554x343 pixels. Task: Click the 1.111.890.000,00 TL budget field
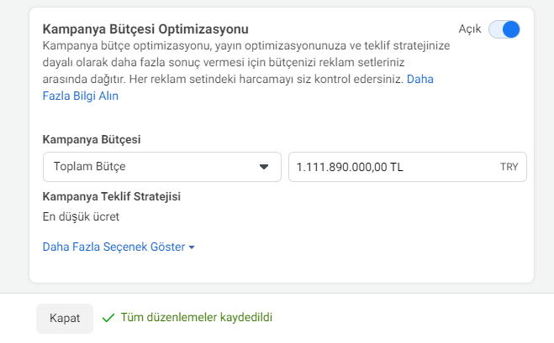(x=408, y=167)
